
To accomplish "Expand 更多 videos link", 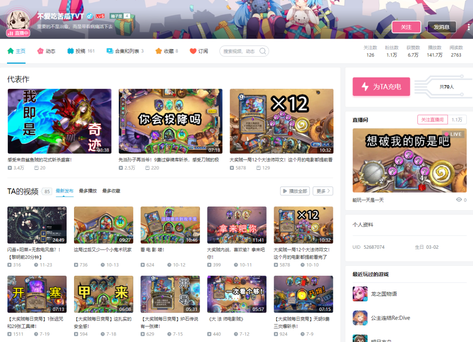I will pyautogui.click(x=323, y=191).
